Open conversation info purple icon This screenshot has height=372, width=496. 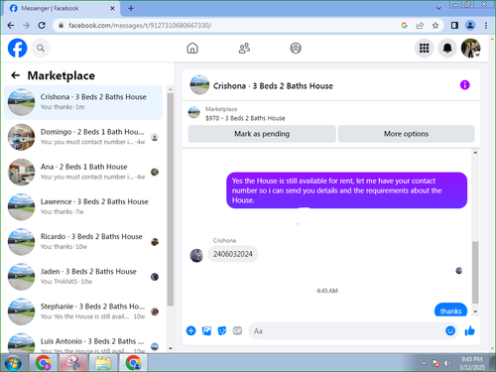[464, 85]
